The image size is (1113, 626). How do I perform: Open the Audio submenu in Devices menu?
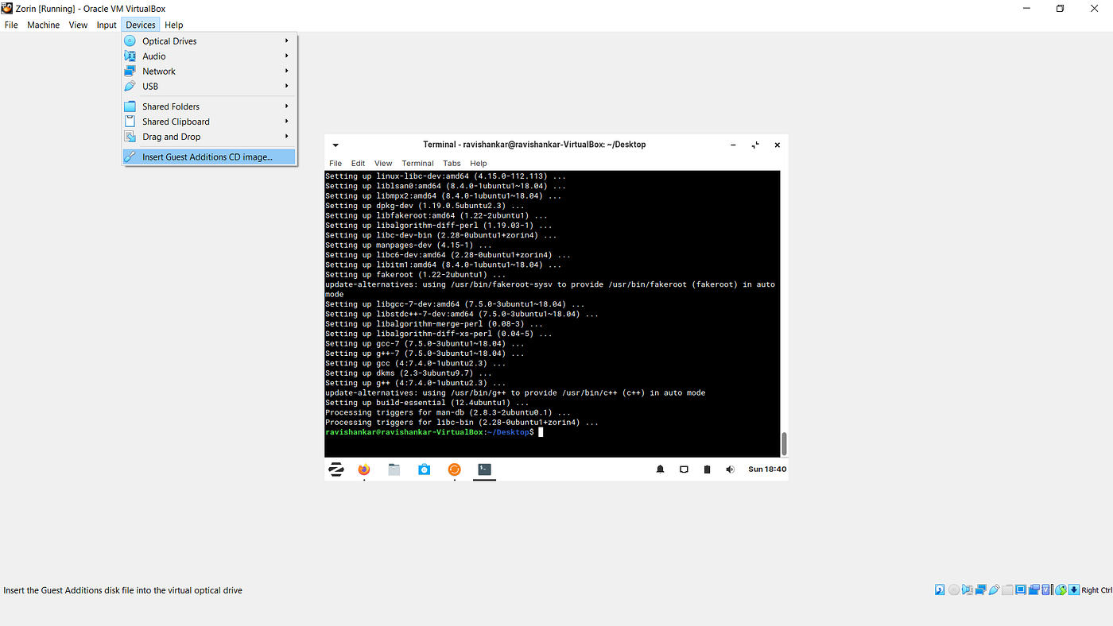coord(209,56)
